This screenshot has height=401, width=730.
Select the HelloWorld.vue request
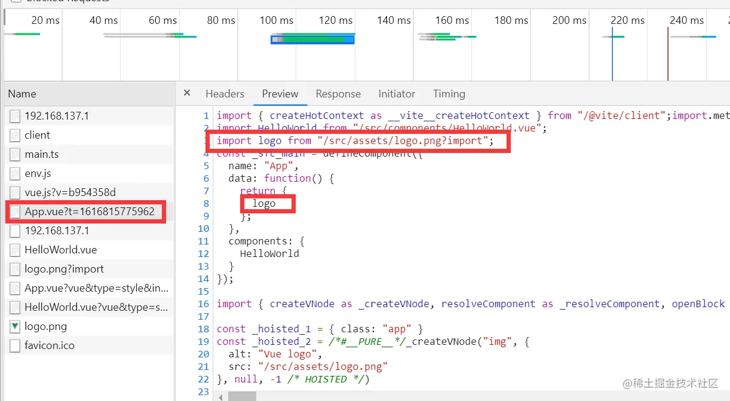pos(89,250)
